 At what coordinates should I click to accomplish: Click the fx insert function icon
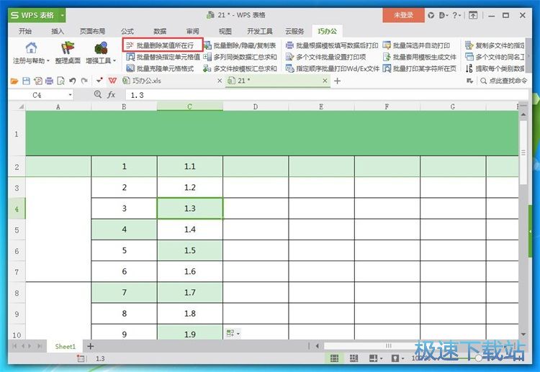coord(111,95)
